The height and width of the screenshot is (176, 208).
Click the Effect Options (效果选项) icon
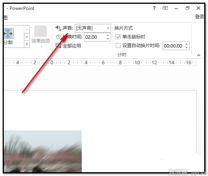click(40, 31)
